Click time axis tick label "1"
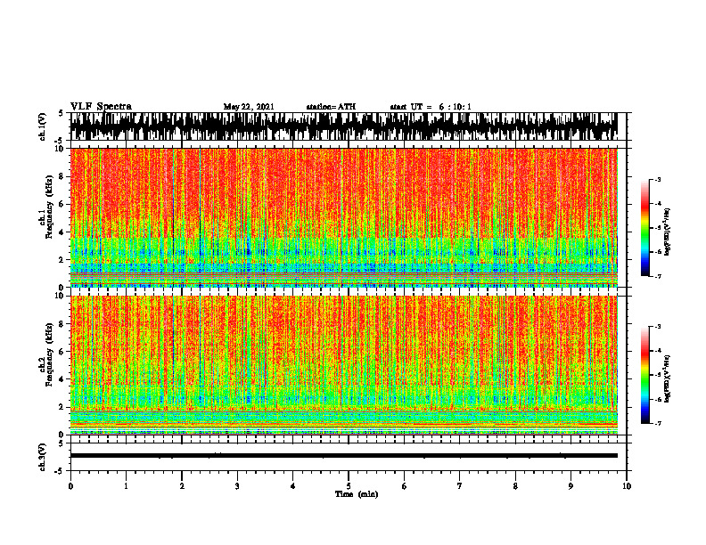This screenshot has height=545, width=706. point(126,486)
